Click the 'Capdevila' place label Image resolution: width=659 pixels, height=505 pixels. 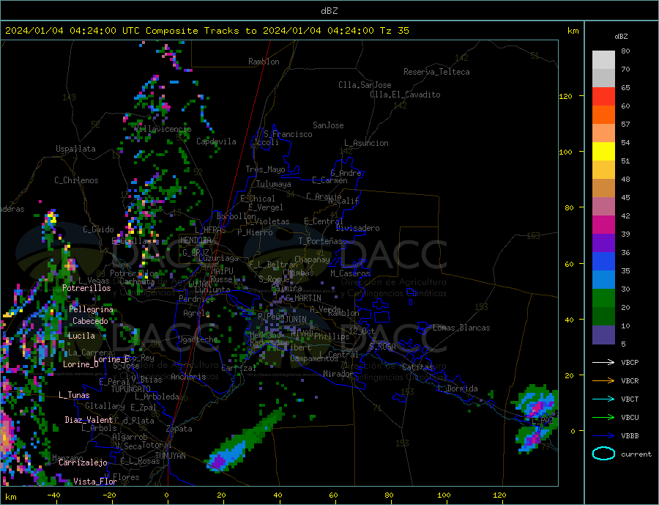tap(216, 141)
